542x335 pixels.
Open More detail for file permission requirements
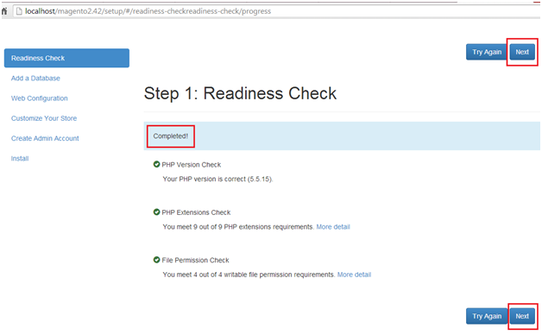(355, 275)
